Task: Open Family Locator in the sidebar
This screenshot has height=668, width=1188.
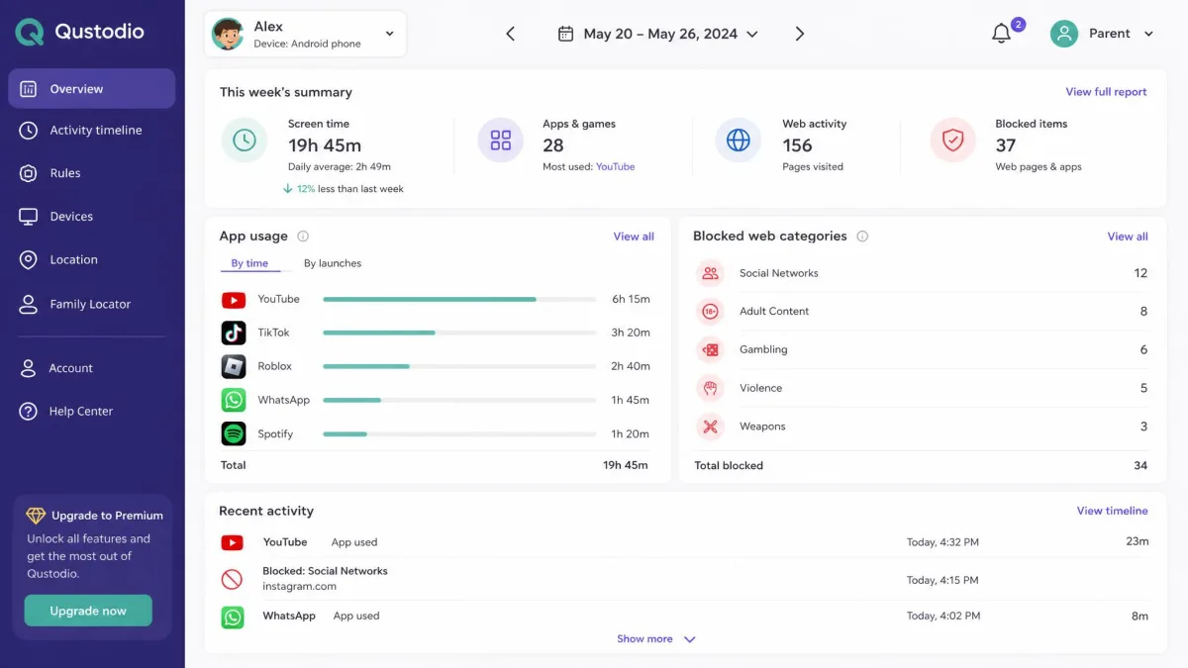Action: click(x=92, y=304)
